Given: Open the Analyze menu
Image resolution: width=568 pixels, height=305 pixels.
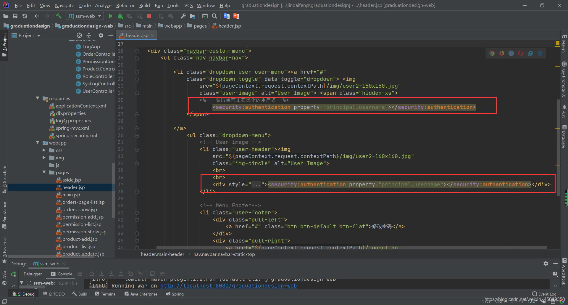Looking at the screenshot, I should pyautogui.click(x=103, y=5).
